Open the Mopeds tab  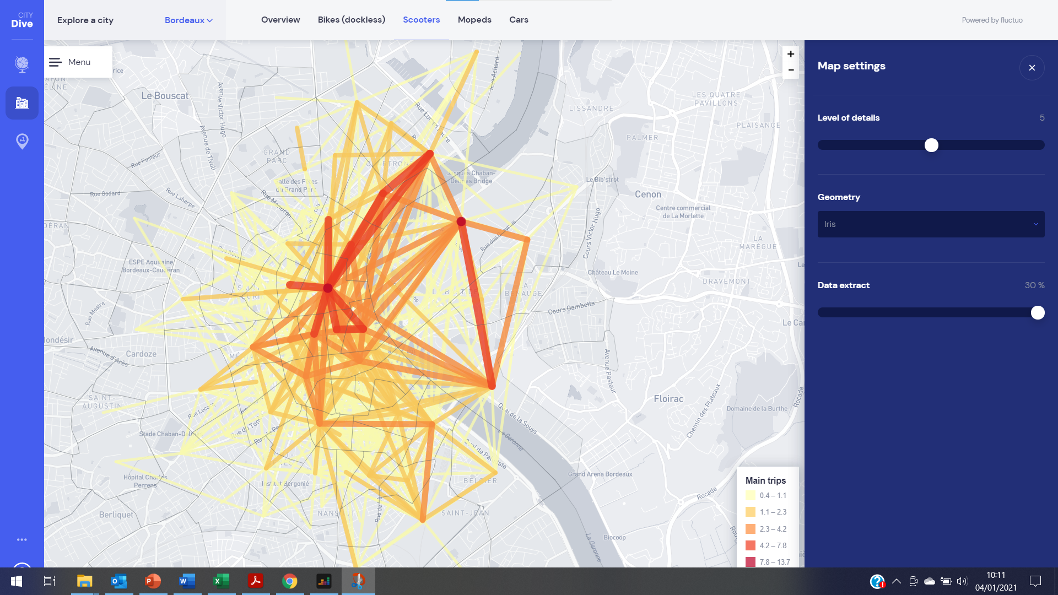coord(474,20)
